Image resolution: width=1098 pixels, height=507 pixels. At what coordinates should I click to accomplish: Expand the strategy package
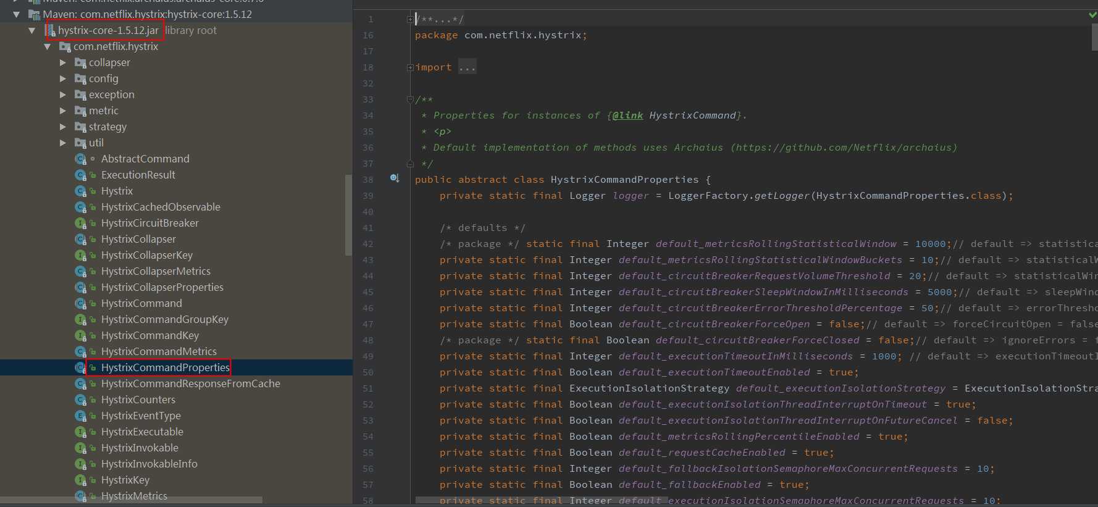[63, 127]
